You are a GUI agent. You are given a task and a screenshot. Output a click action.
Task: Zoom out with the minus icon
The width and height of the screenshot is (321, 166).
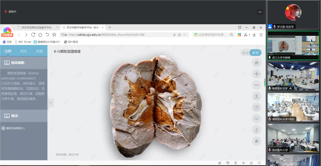[x=256, y=85]
